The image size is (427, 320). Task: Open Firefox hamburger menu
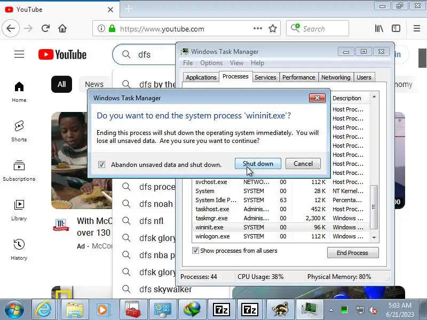(x=417, y=28)
